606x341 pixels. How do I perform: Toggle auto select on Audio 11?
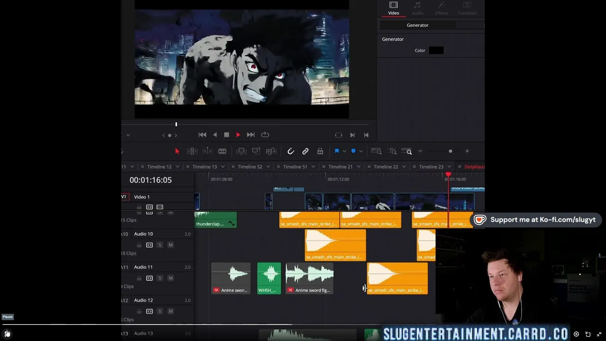pyautogui.click(x=149, y=278)
